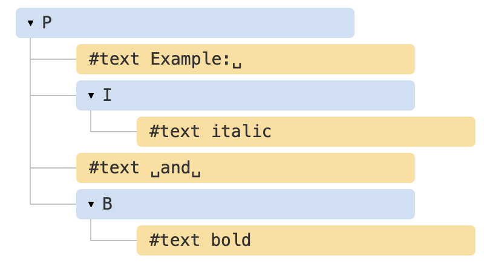Click the empty blue area of the I row
490x267 pixels.
click(263, 95)
